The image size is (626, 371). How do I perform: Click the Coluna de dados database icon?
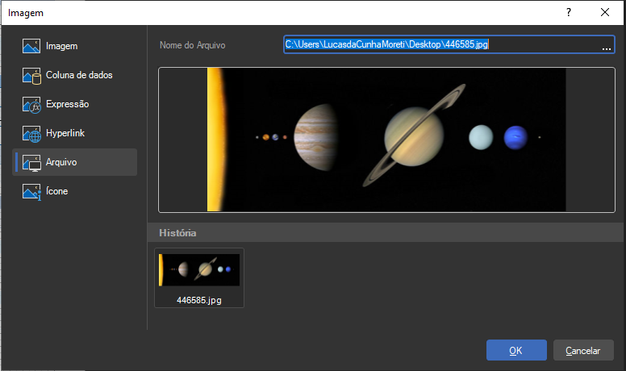[x=31, y=76]
